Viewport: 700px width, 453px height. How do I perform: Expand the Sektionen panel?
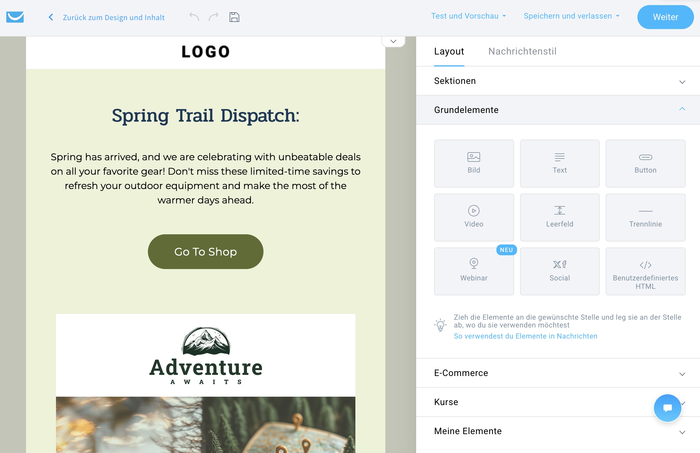tap(557, 81)
